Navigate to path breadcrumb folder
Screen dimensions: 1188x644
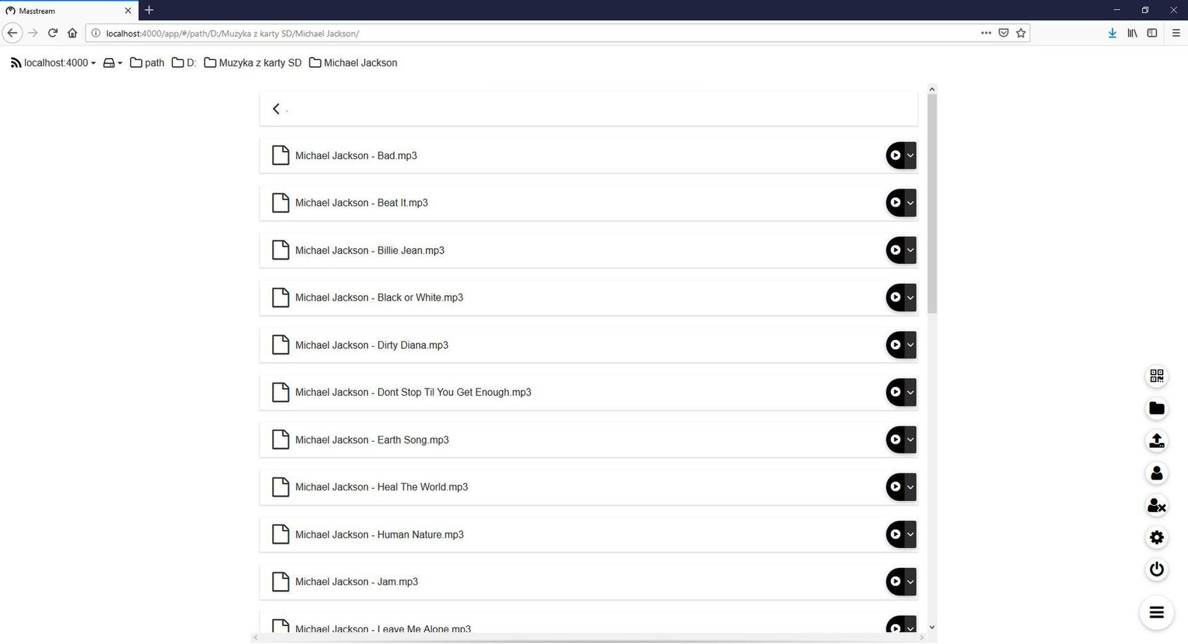[147, 63]
